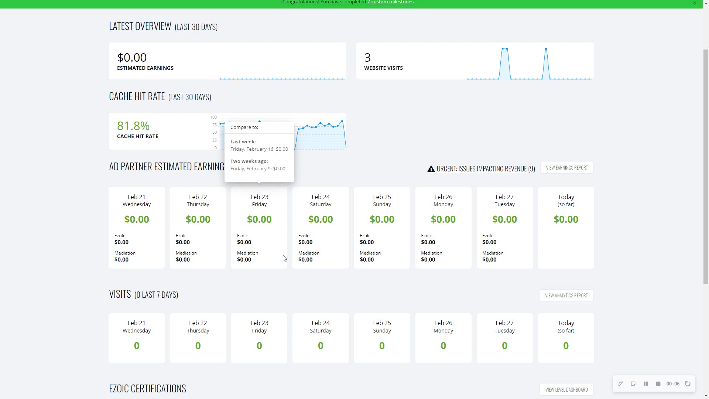The height and width of the screenshot is (399, 709).
Task: Stop the screen recording
Action: pos(658,384)
